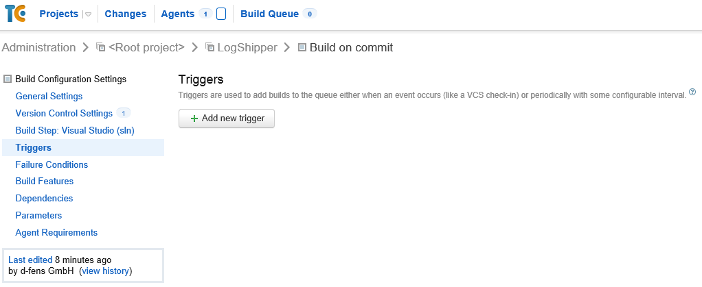Image resolution: width=702 pixels, height=287 pixels.
Task: Click the view history link
Action: pos(105,271)
